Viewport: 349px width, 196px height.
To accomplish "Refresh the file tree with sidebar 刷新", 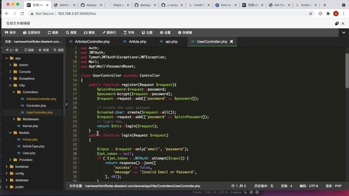I will pyautogui.click(x=29, y=50).
